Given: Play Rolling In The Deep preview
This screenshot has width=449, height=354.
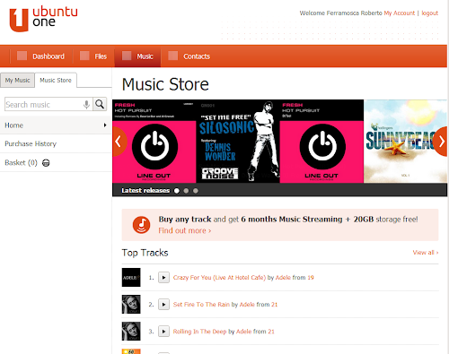Looking at the screenshot, I should click(x=163, y=332).
